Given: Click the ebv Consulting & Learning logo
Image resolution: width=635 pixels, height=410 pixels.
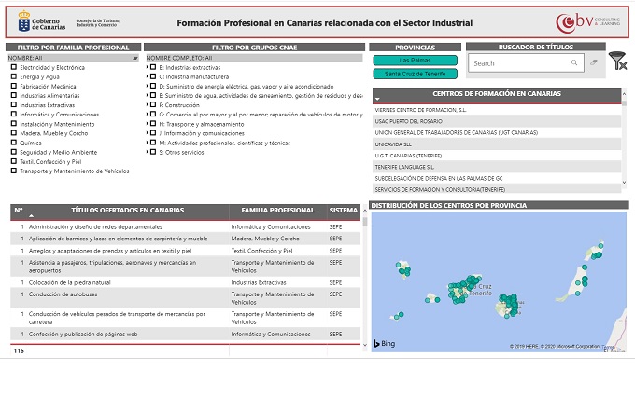Looking at the screenshot, I should pos(587,21).
